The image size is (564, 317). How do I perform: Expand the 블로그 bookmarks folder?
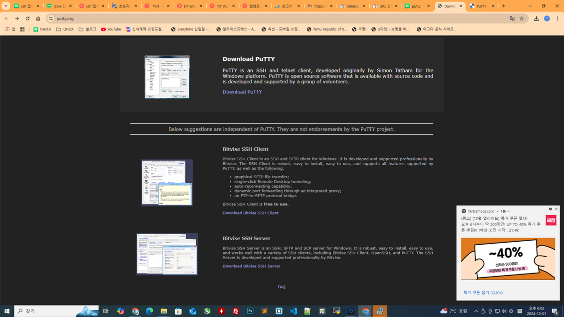[87, 29]
